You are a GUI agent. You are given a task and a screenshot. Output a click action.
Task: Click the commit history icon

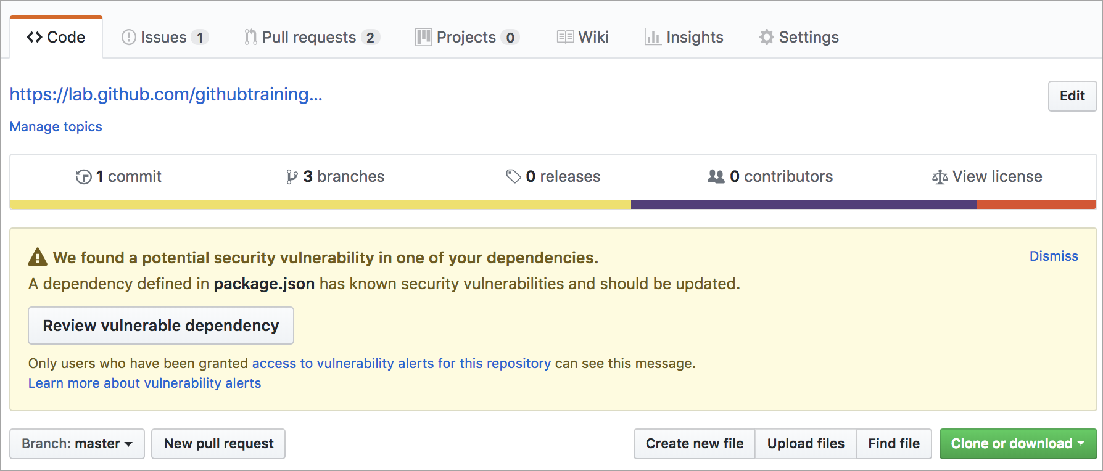click(x=83, y=176)
